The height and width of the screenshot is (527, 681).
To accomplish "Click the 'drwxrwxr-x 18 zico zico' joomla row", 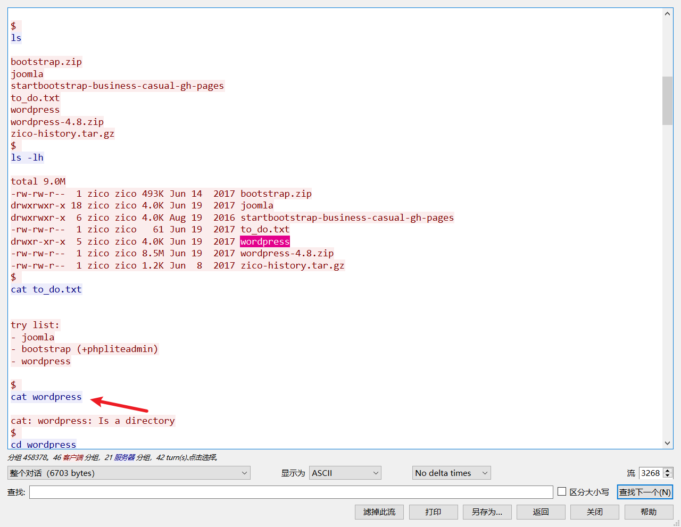I will coord(142,205).
